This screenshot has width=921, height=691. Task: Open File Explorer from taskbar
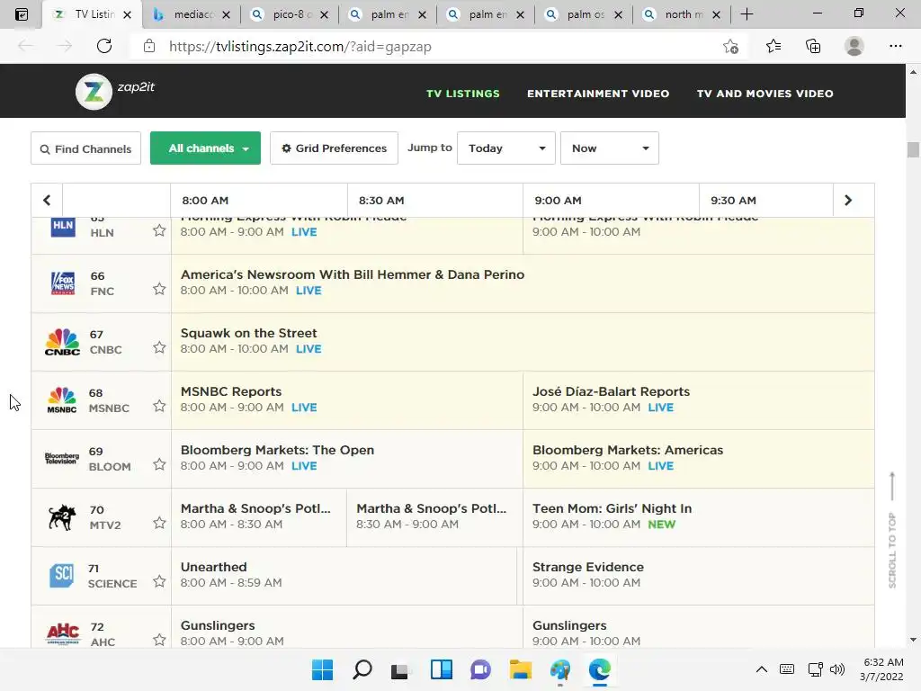pos(521,669)
